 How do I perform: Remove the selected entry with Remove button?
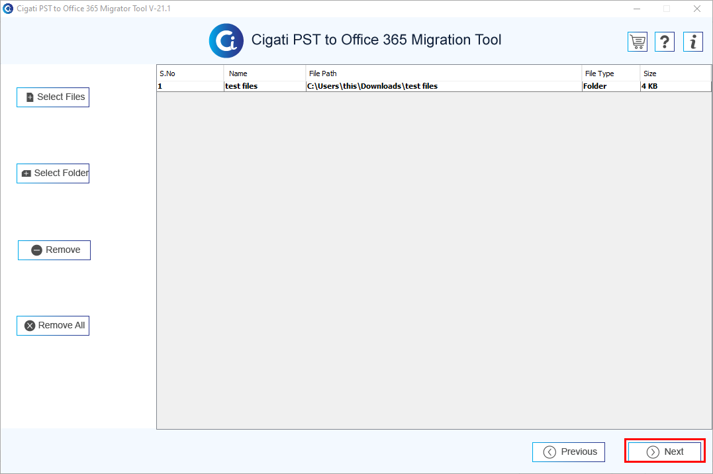pos(54,250)
